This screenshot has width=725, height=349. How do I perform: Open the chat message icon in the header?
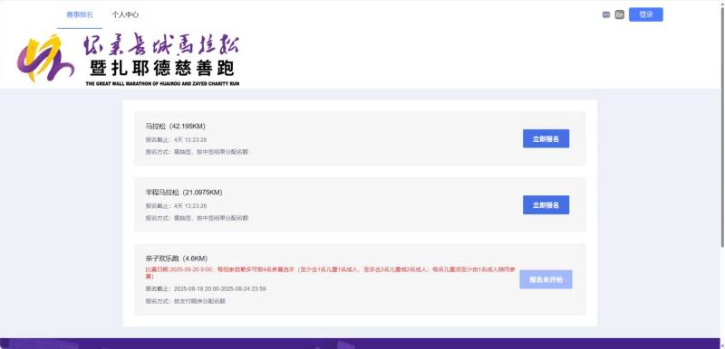click(606, 14)
